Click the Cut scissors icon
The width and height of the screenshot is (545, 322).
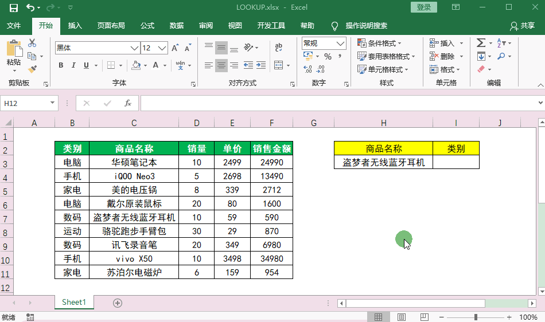pos(32,43)
